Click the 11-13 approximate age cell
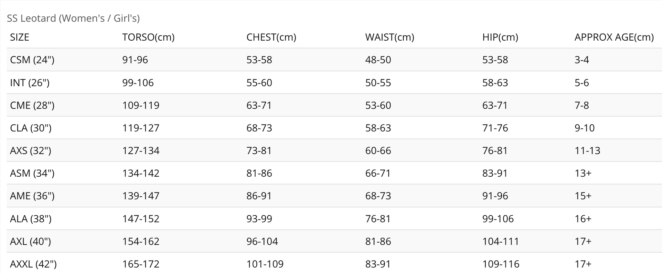 point(587,151)
